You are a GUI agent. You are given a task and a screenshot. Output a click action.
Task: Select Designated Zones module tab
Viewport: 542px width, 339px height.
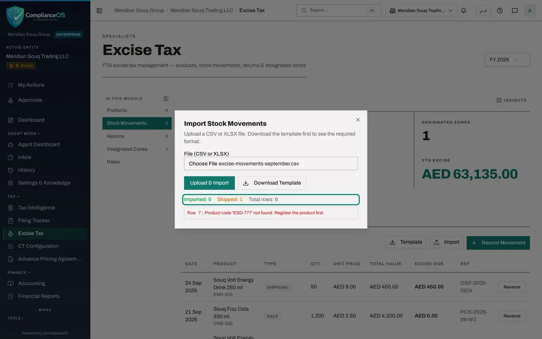coord(137,149)
